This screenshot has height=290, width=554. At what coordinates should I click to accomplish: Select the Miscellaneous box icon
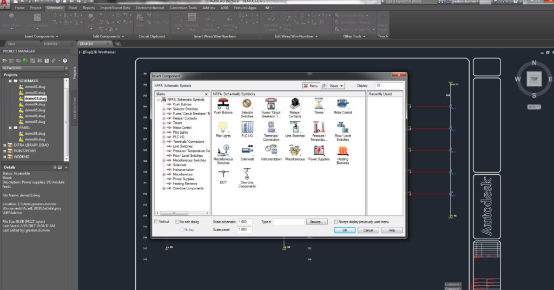(x=295, y=151)
